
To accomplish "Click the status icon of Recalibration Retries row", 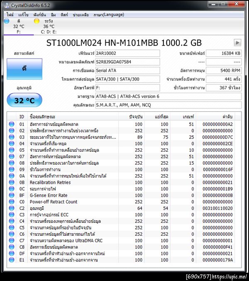I will pyautogui.click(x=12, y=182).
